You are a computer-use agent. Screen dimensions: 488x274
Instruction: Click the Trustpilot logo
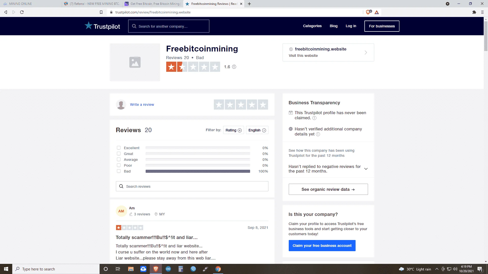(102, 26)
